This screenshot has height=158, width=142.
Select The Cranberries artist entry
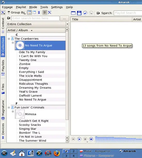[x=26, y=39]
